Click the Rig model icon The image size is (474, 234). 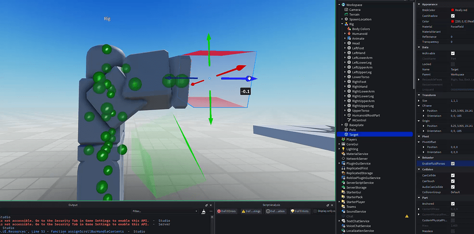[x=346, y=24]
